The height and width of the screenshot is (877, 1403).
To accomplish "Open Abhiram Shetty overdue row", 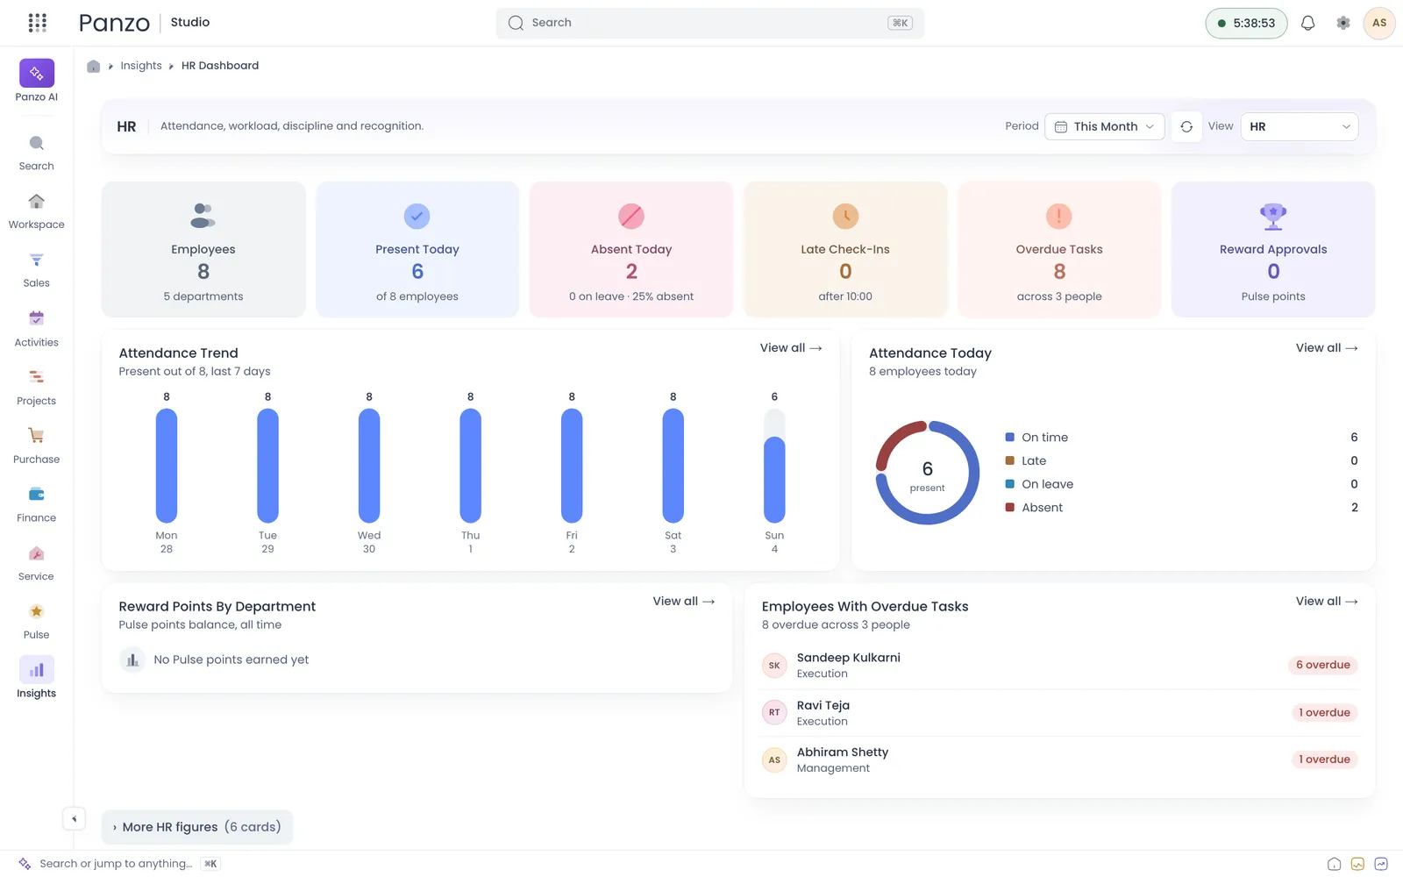I will 1059,759.
